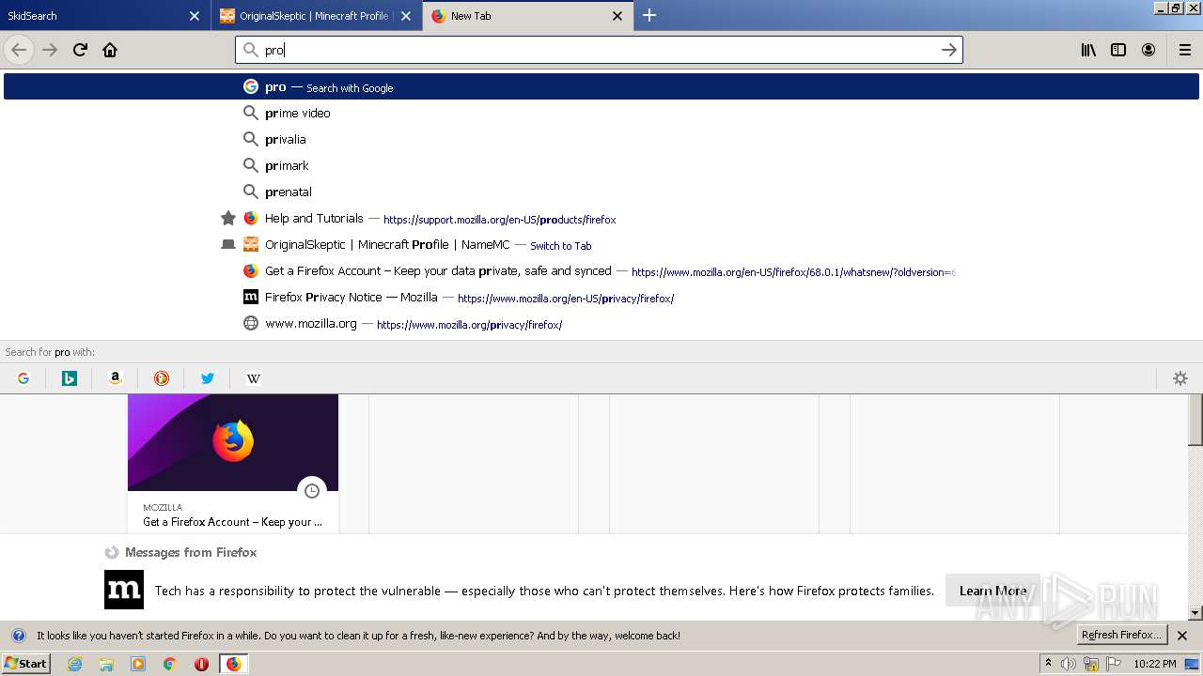Open search settings gear icon

point(1180,378)
